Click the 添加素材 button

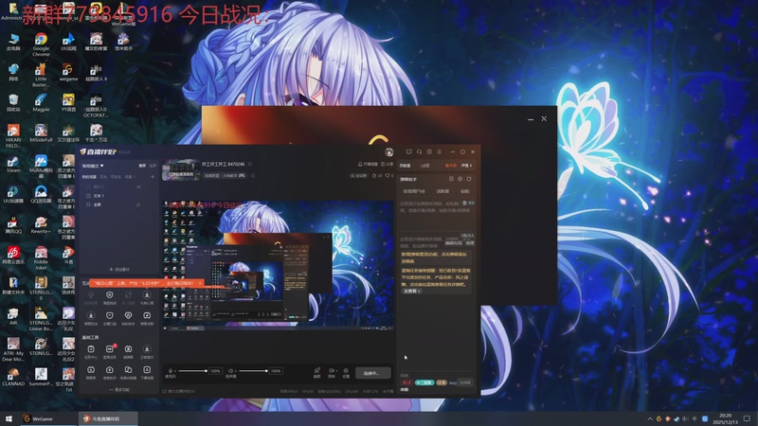point(119,269)
